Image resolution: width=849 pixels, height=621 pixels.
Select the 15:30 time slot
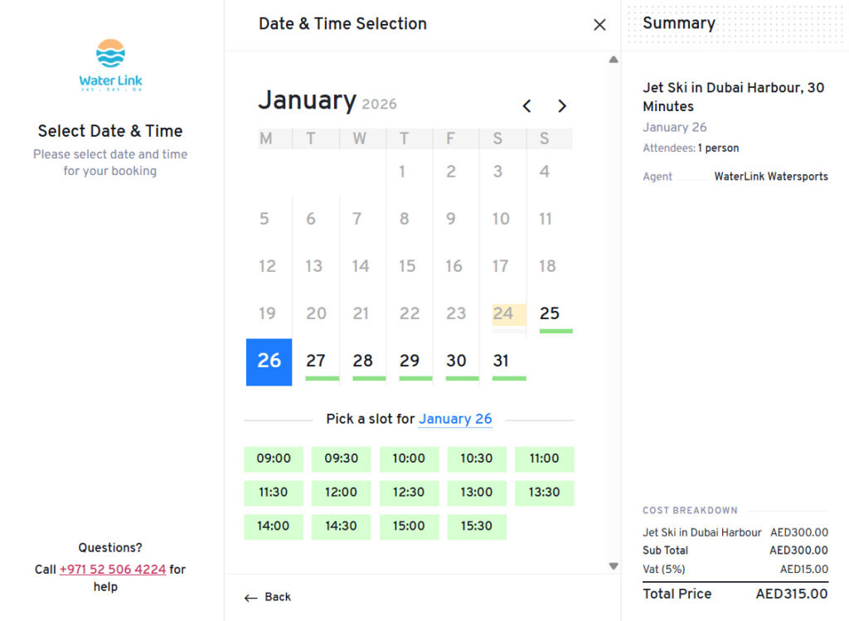click(477, 526)
